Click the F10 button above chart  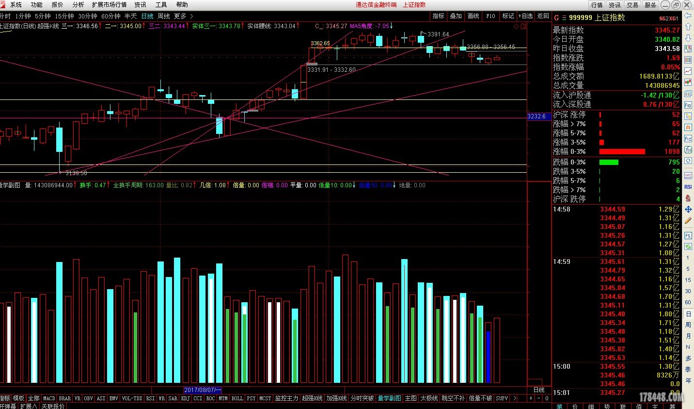(490, 16)
